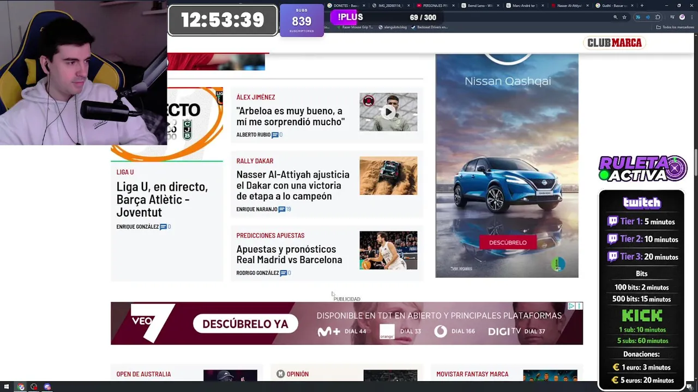Open comments icon beside Enrique González
This screenshot has width=698, height=392.
coord(163,227)
